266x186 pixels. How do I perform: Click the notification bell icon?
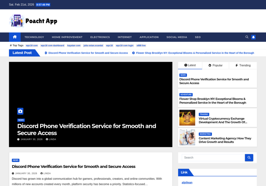pos(253,37)
